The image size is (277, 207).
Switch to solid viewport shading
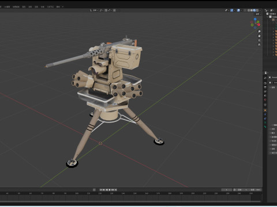click(252, 10)
